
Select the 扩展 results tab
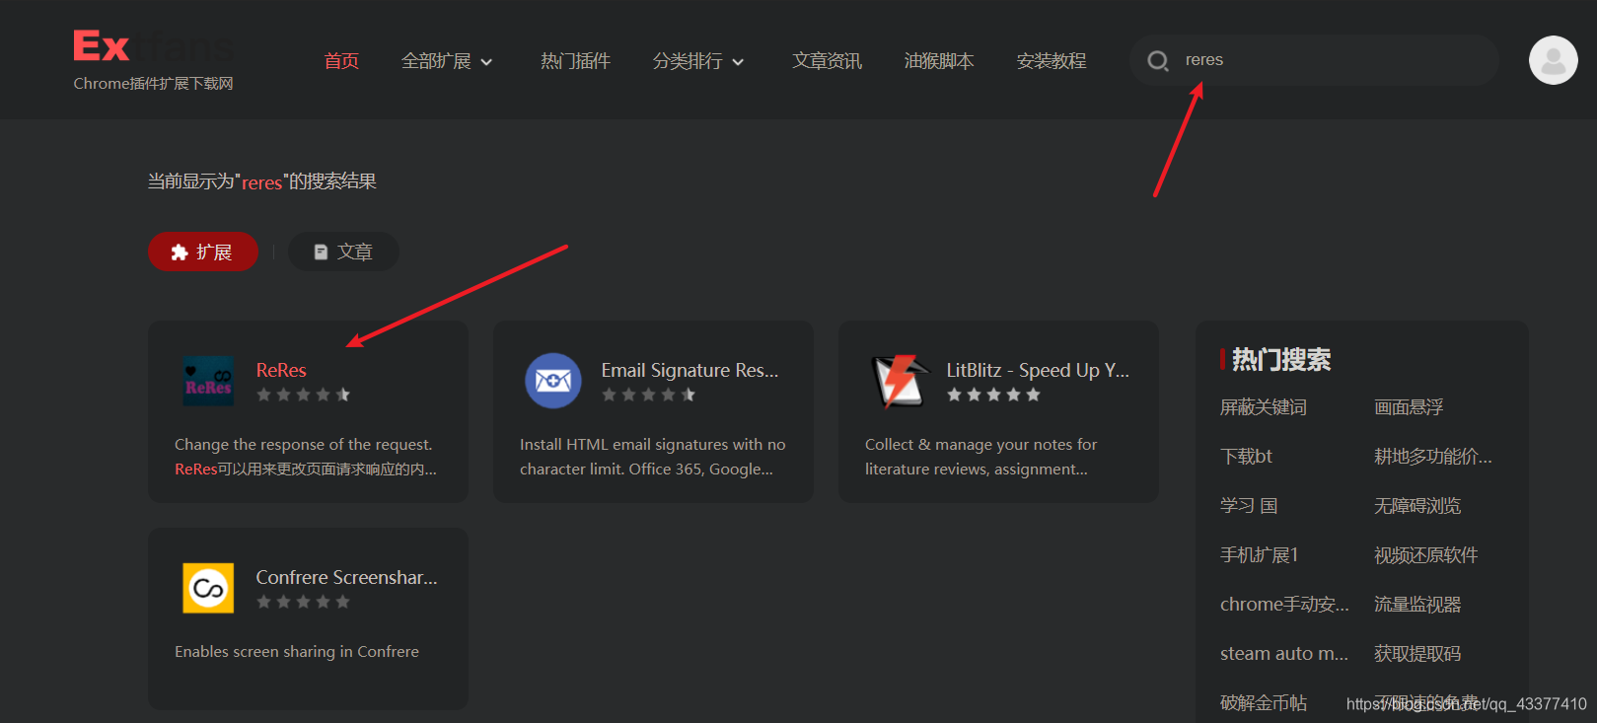coord(203,252)
